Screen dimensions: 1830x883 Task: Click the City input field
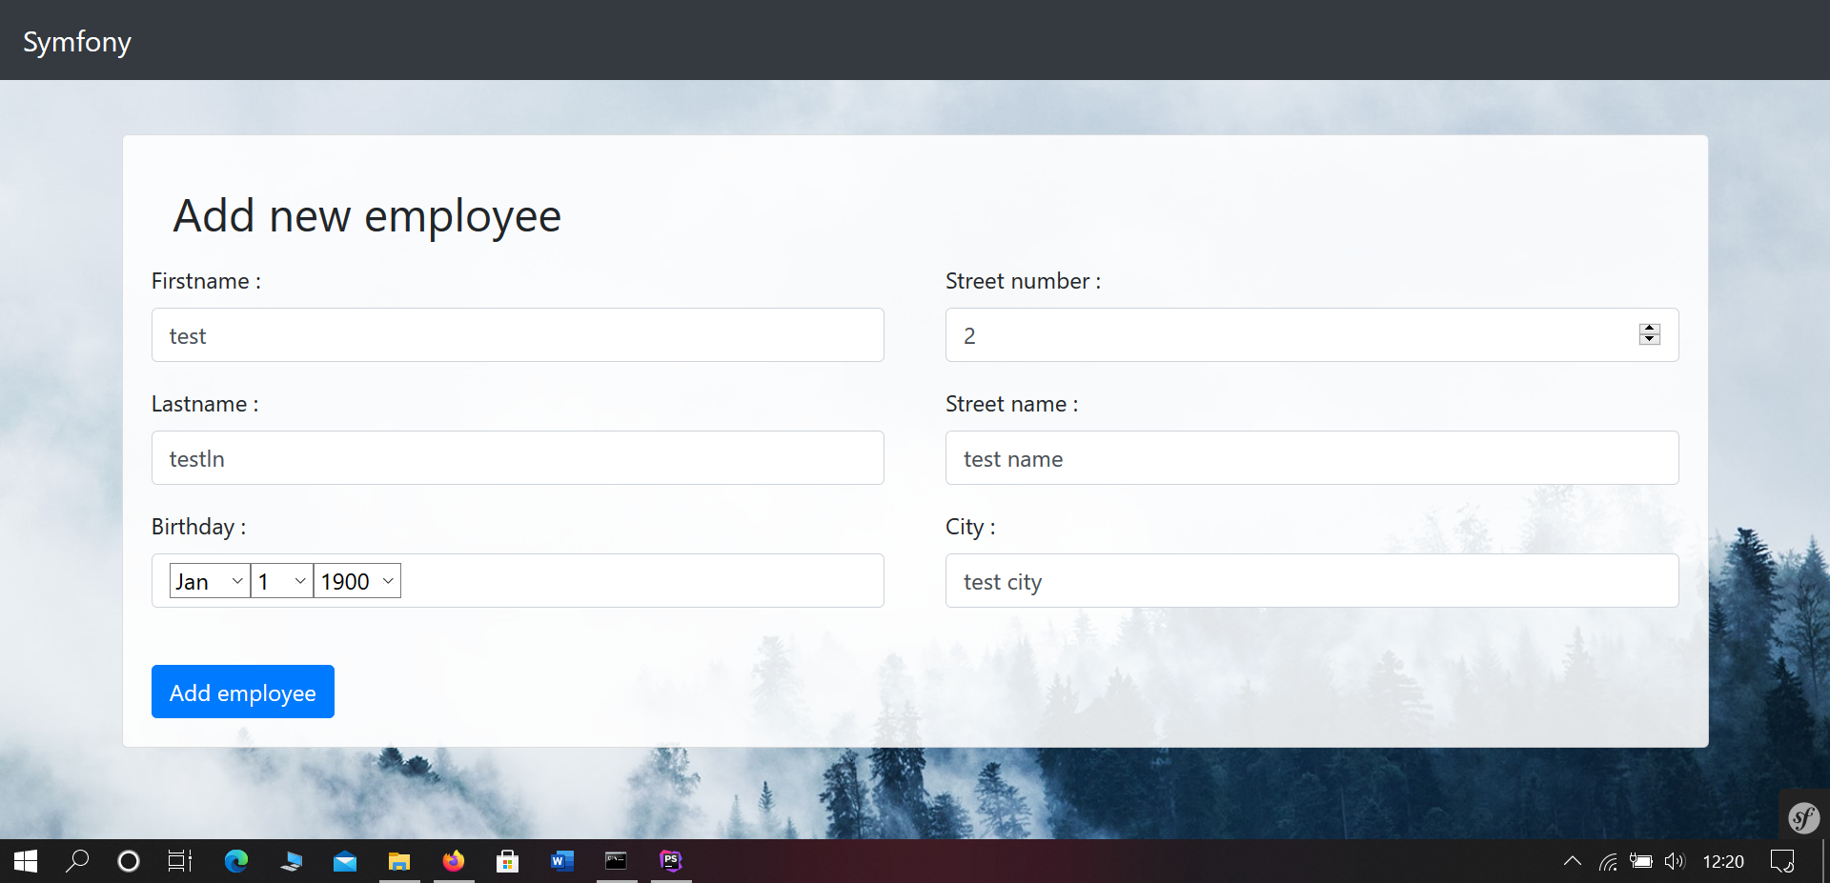tap(1311, 581)
